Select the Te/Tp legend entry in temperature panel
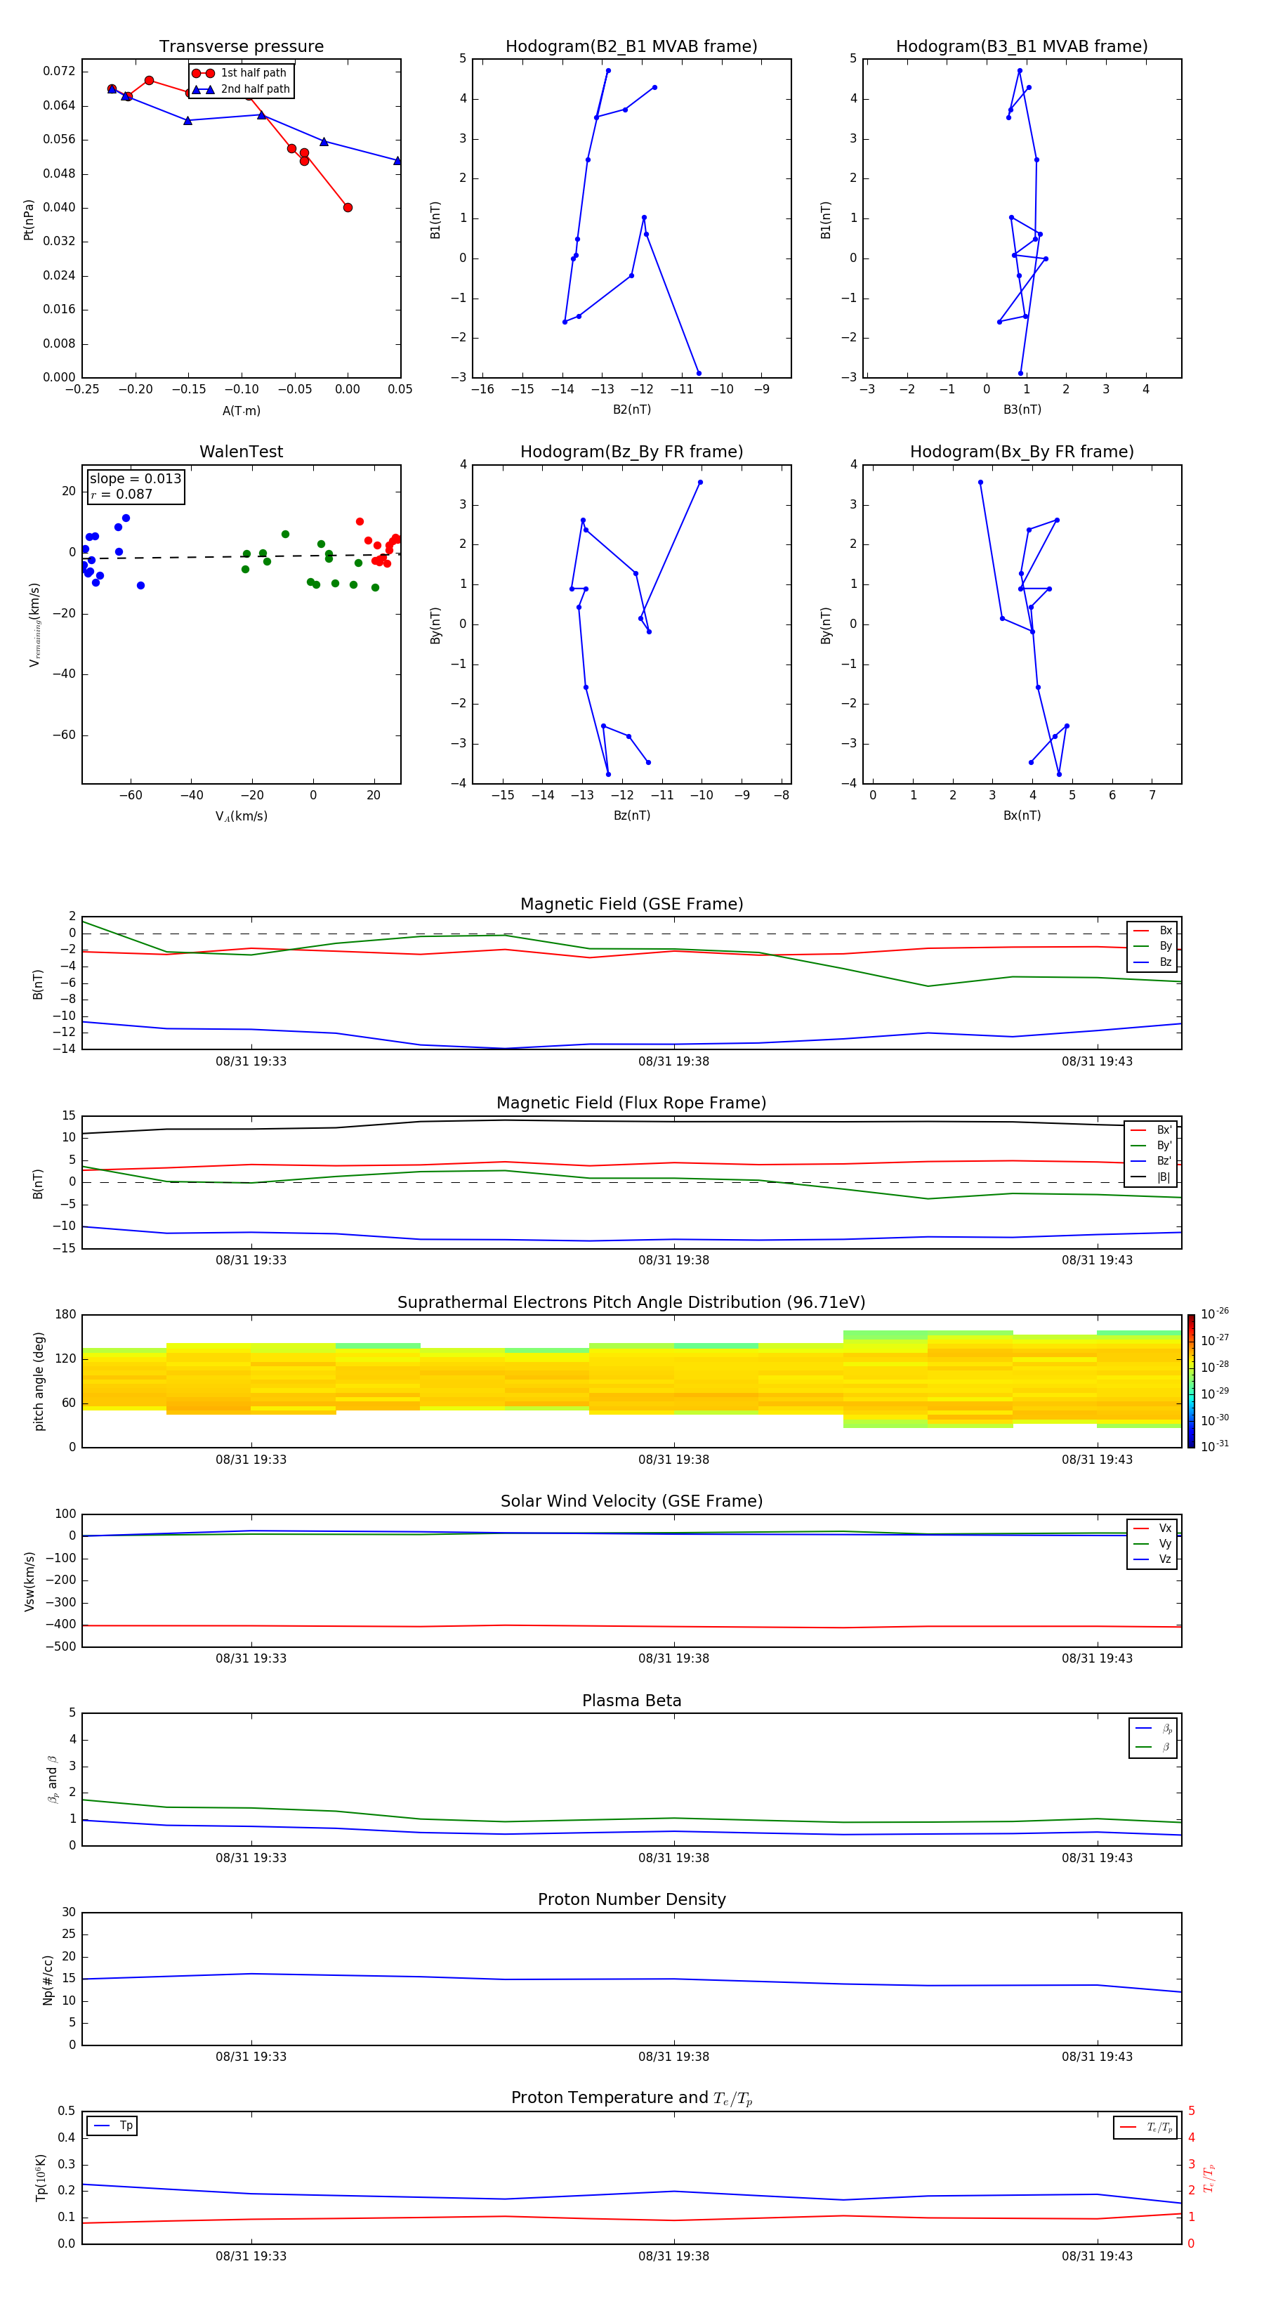This screenshot has width=1264, height=2318. click(1145, 2127)
